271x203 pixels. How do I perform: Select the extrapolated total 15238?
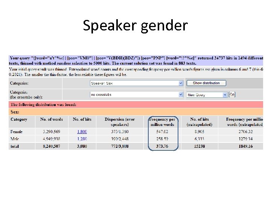tap(199, 146)
